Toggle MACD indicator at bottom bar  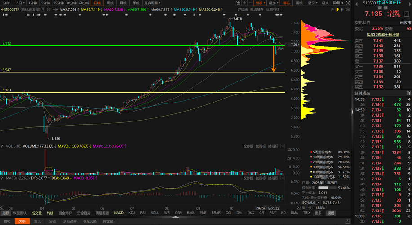tap(119, 213)
